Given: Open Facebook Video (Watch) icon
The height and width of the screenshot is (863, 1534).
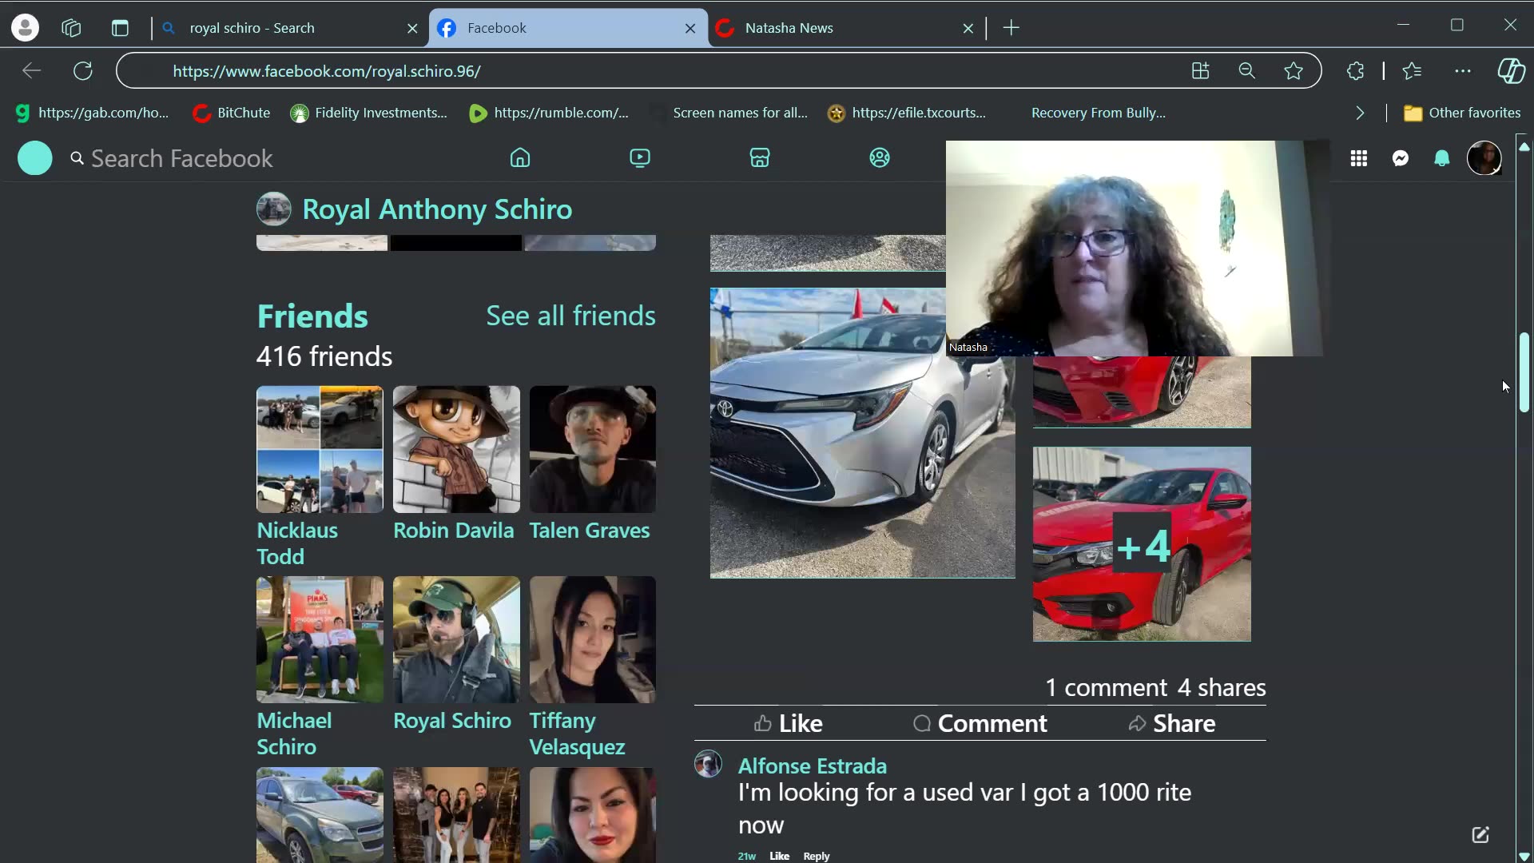Looking at the screenshot, I should (x=640, y=158).
